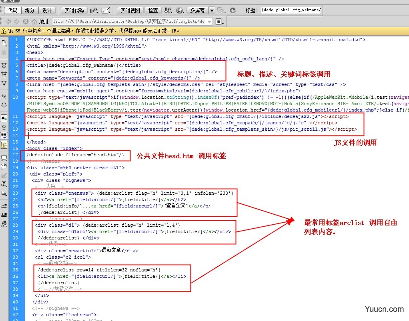Switch to the 拆分 split view
This screenshot has height=321, width=409.
point(30,10)
